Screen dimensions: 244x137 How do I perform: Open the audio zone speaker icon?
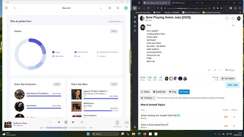tap(117, 123)
